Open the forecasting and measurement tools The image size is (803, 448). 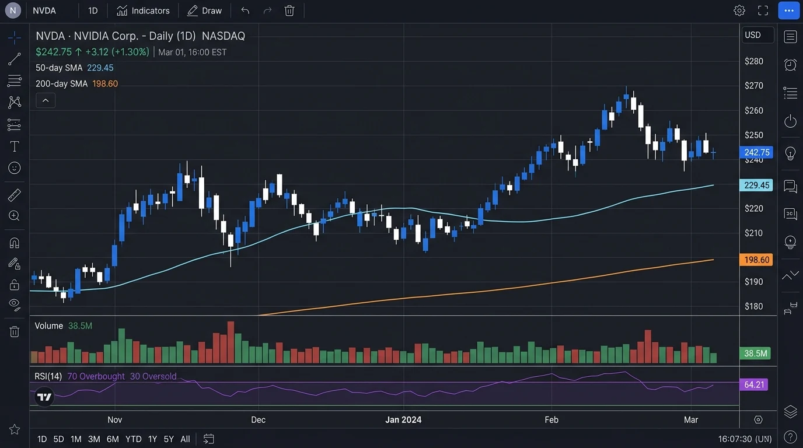pos(15,124)
